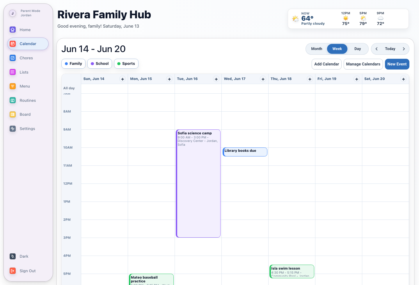Add event on Wed, Jun 17 plus icon
The height and width of the screenshot is (285, 419).
[263, 79]
